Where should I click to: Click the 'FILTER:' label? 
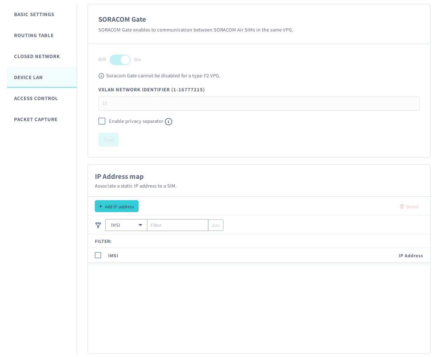pyautogui.click(x=103, y=241)
